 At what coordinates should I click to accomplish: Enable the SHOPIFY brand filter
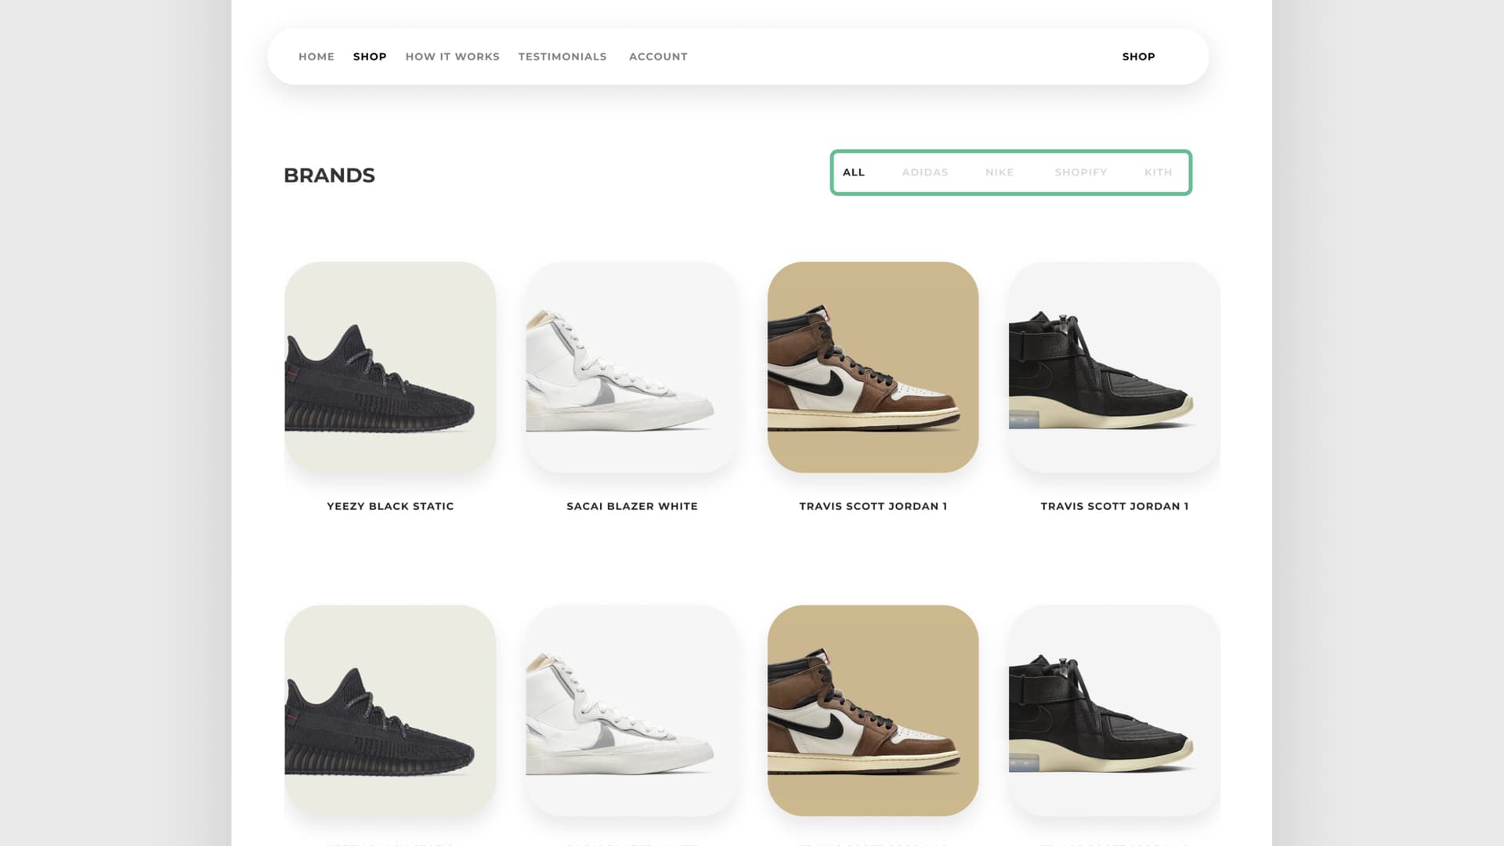coord(1081,172)
